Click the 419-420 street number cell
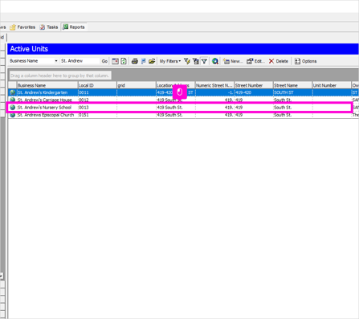359x319 pixels. tap(254, 92)
